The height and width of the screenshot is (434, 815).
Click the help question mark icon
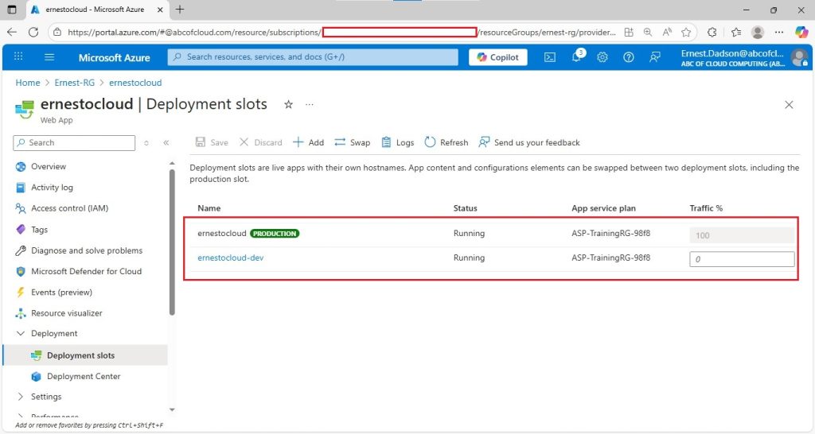629,57
